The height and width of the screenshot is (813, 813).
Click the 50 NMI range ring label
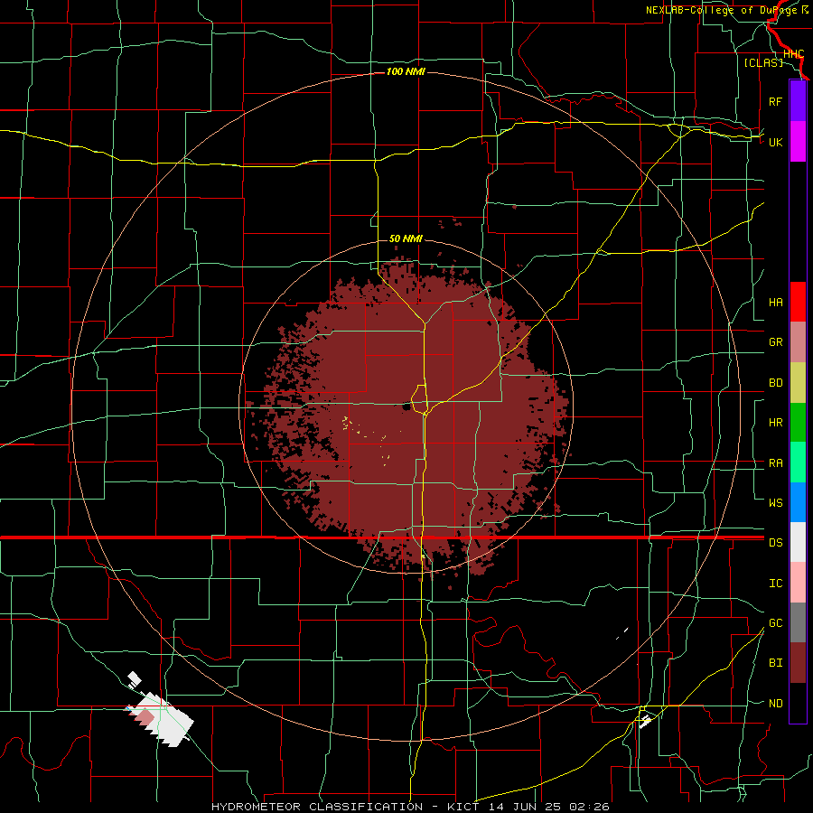[x=406, y=238]
